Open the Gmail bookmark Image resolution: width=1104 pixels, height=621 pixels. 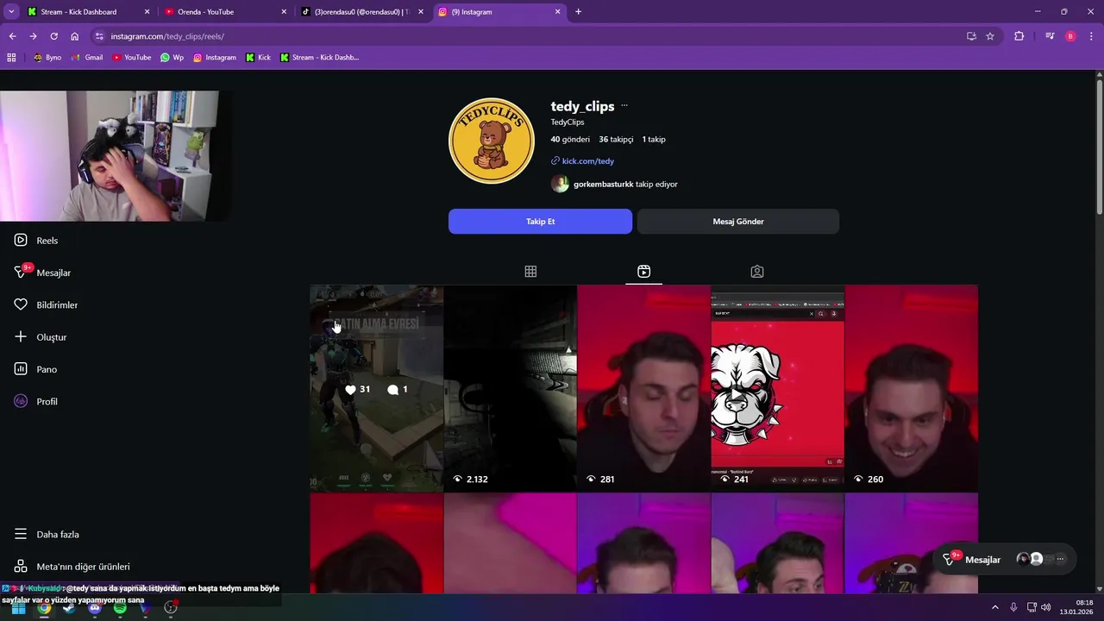click(x=87, y=58)
